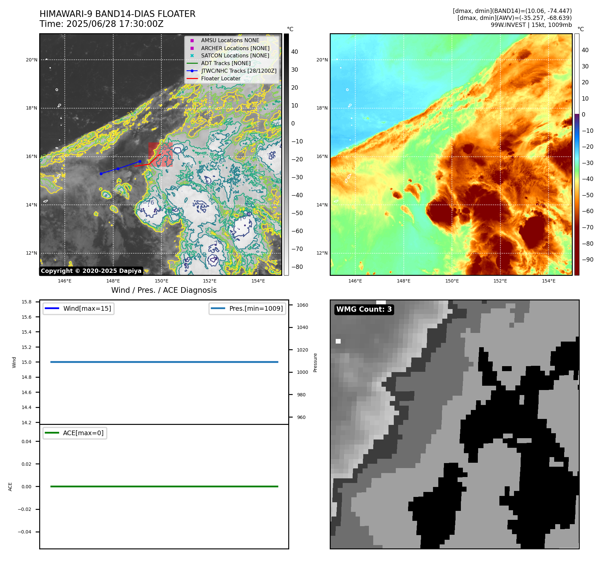Screen dimensions: 602x561
Task: Click the '154°E' tick below the right map
Action: point(549,281)
